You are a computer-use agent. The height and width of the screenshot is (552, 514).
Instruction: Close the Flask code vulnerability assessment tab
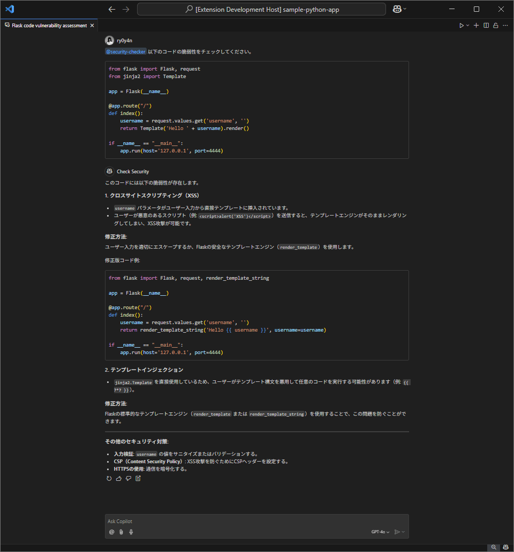pyautogui.click(x=92, y=25)
